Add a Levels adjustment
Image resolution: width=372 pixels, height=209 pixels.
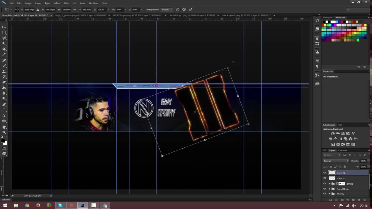(x=338, y=133)
